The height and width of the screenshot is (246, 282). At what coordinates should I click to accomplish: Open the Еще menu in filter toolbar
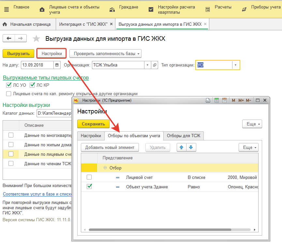(x=248, y=147)
